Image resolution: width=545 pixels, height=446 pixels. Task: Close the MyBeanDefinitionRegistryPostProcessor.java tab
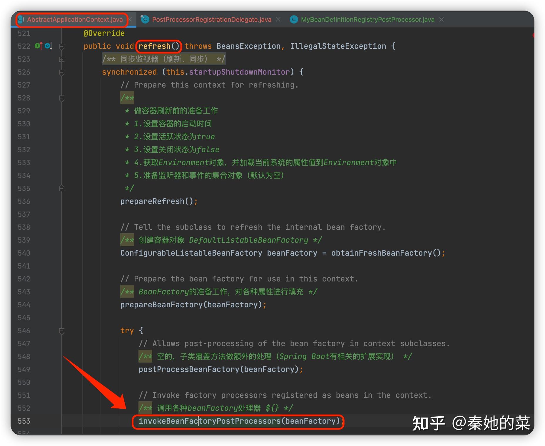click(x=441, y=19)
